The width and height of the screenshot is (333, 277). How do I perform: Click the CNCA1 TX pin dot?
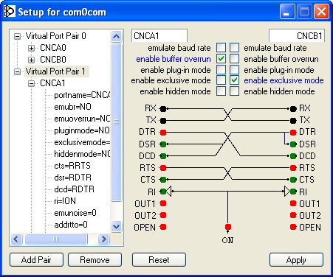(x=163, y=121)
